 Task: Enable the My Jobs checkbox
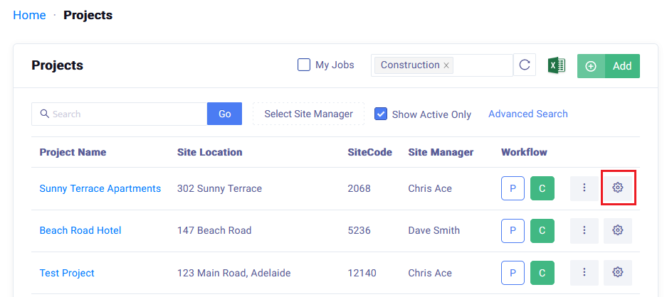(304, 65)
